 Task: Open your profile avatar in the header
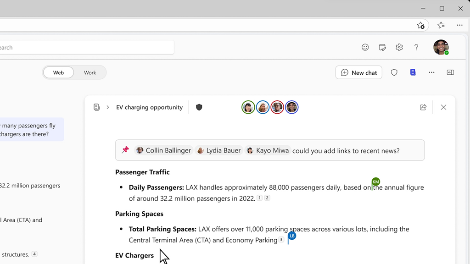tap(441, 47)
